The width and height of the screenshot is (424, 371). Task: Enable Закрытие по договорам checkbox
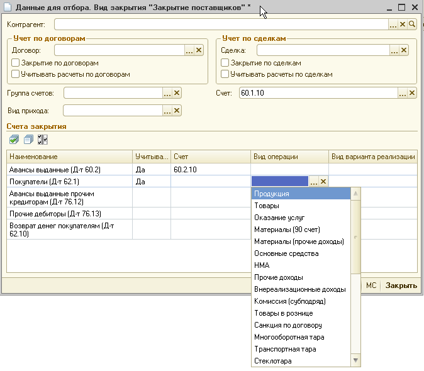click(16, 63)
